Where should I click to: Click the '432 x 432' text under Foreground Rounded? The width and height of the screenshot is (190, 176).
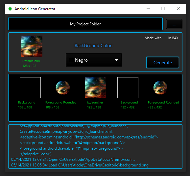pyautogui.click(x=155, y=107)
